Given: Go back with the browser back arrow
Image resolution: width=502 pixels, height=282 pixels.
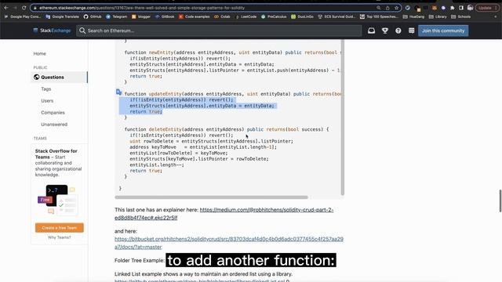Looking at the screenshot, I should [6, 8].
